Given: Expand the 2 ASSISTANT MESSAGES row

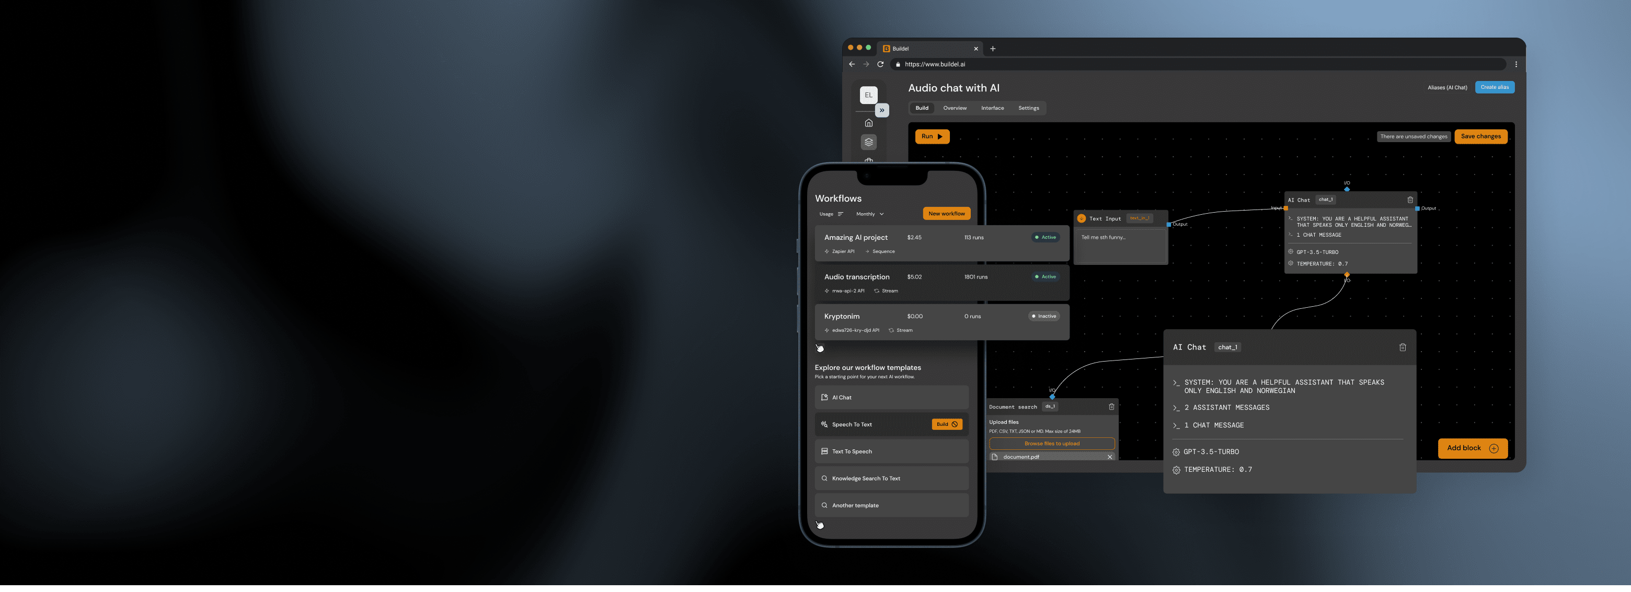Looking at the screenshot, I should (1221, 408).
